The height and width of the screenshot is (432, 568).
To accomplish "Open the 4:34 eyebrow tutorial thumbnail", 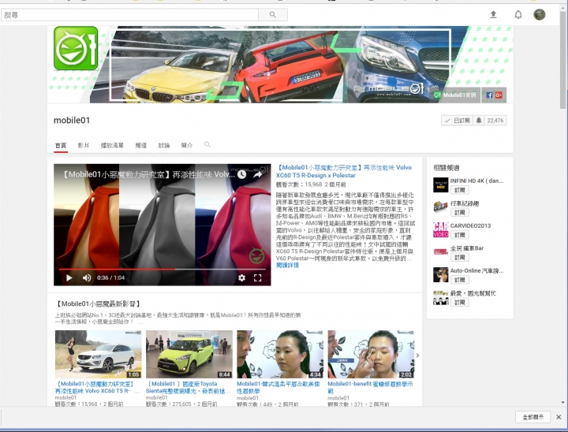I will pos(280,354).
